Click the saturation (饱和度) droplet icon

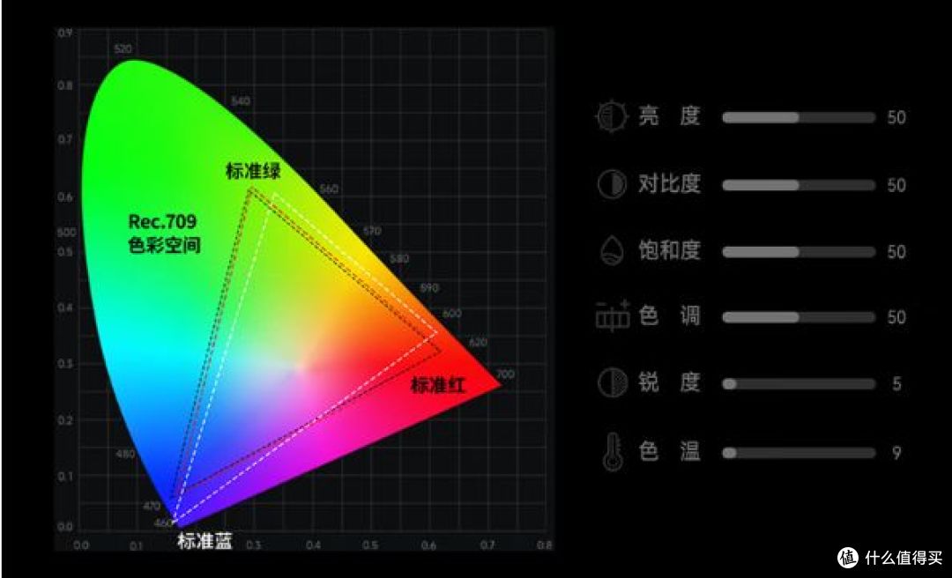click(612, 250)
